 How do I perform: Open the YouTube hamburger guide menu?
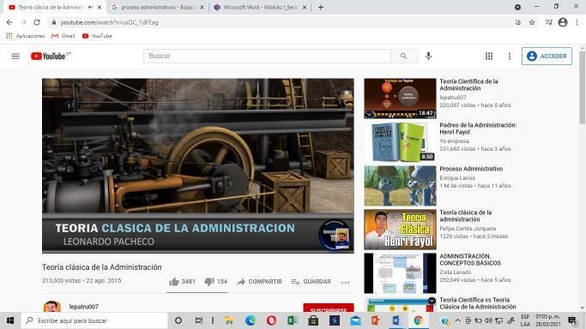[15, 56]
